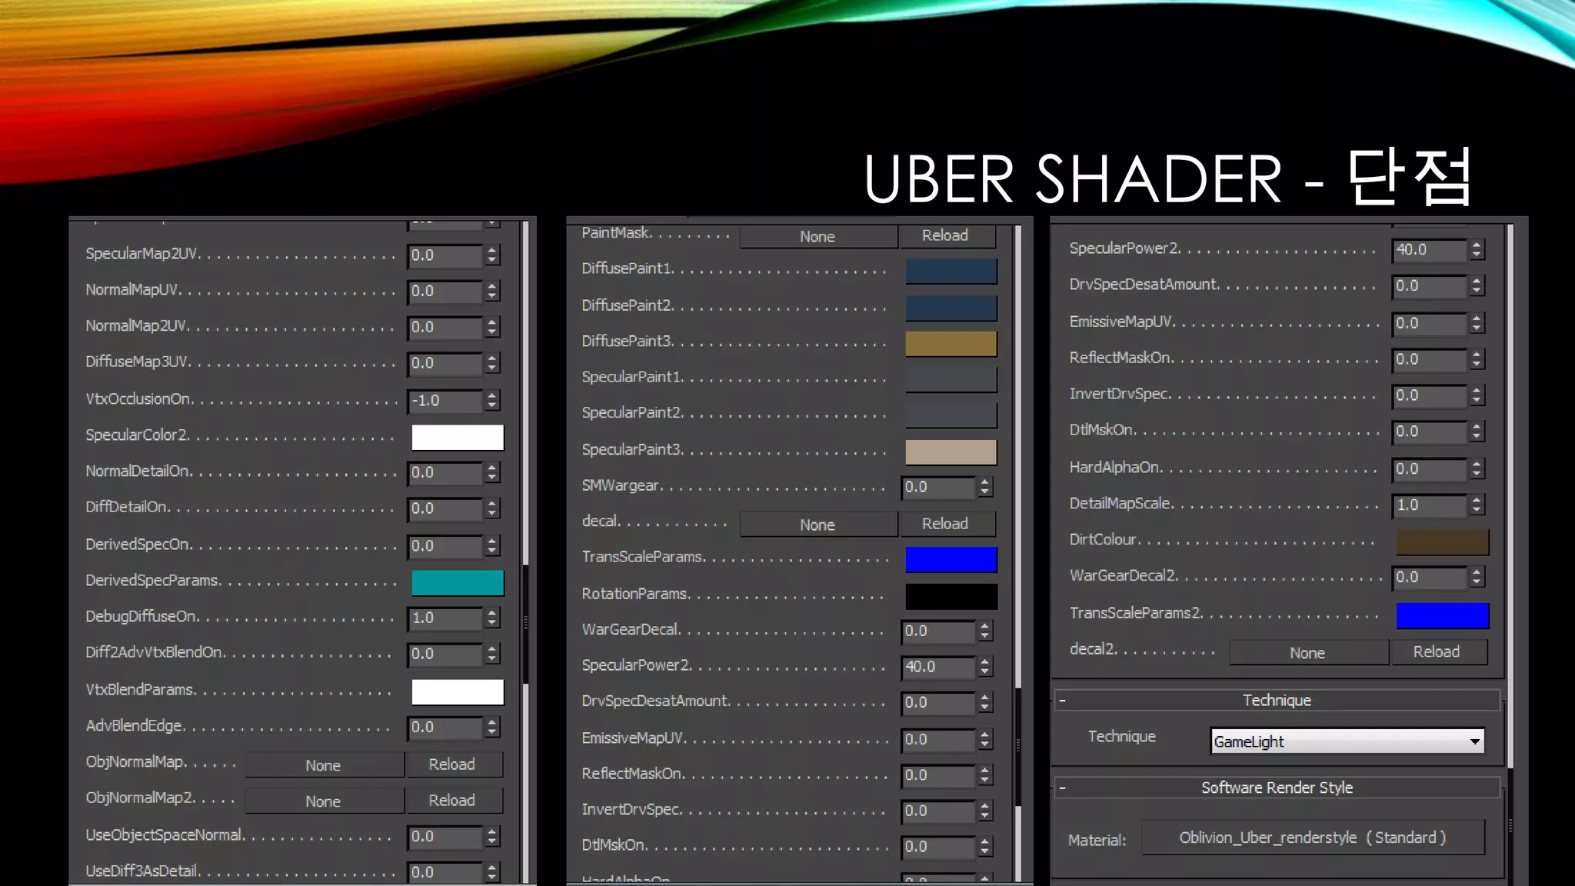Click the None button for decal2
This screenshot has width=1575, height=886.
pos(1308,652)
